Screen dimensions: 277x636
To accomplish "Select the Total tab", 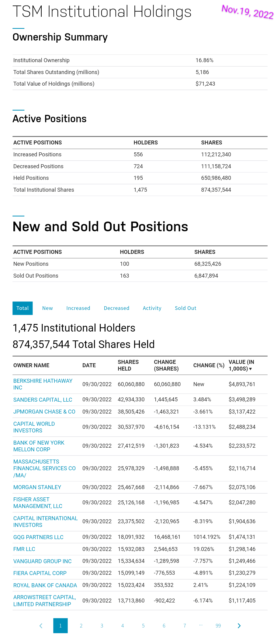I will coord(23,308).
